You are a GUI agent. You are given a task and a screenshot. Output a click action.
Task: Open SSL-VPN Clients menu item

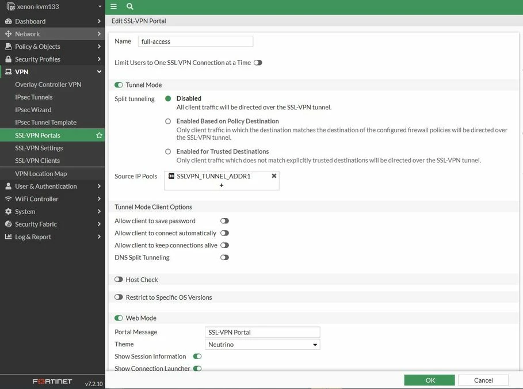(52, 161)
